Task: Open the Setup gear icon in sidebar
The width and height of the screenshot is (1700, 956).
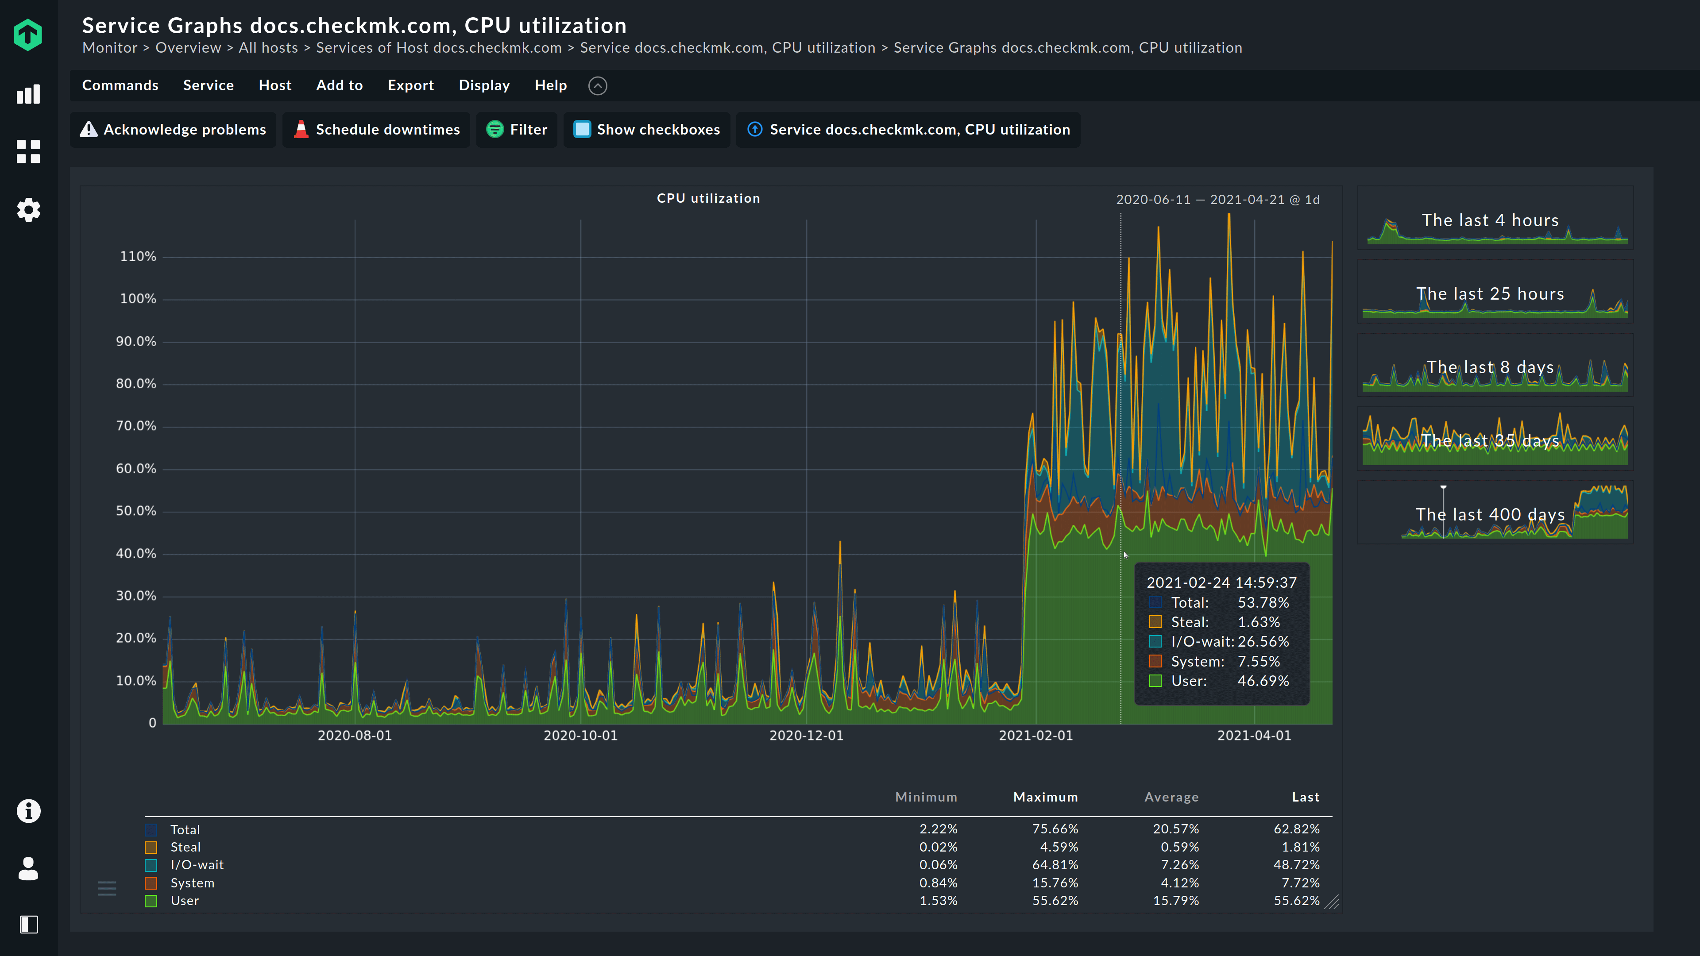Action: pos(28,210)
